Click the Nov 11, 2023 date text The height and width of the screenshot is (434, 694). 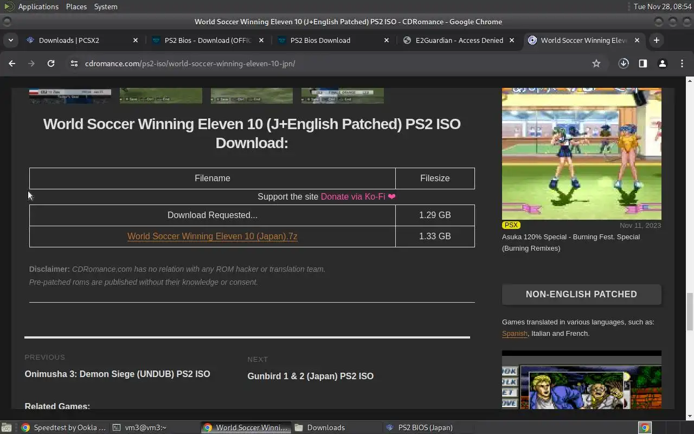(640, 225)
